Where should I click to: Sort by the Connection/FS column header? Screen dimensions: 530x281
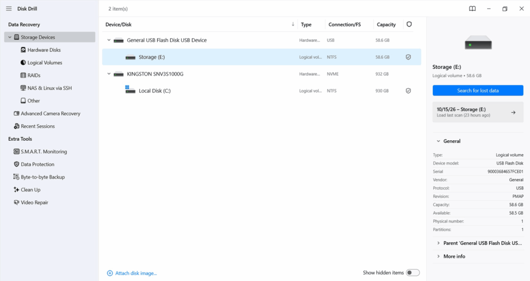344,25
